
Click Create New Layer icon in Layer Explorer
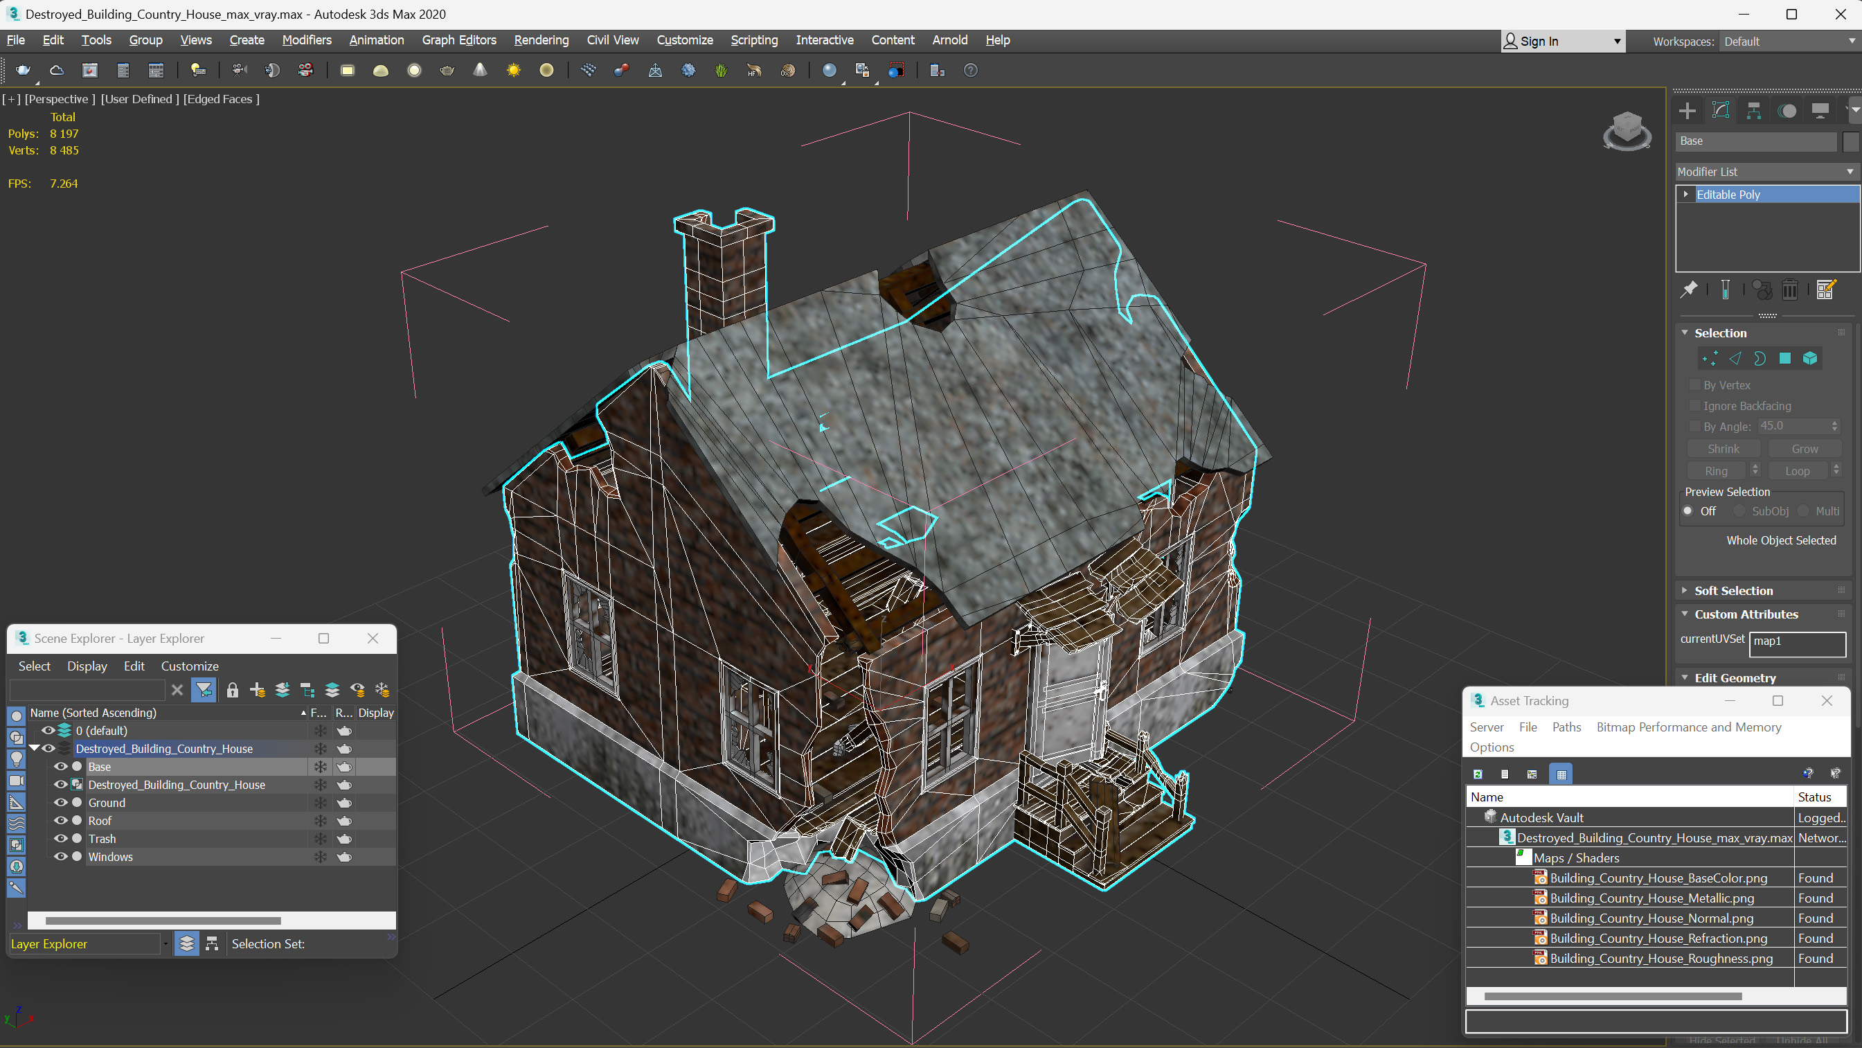click(x=258, y=690)
